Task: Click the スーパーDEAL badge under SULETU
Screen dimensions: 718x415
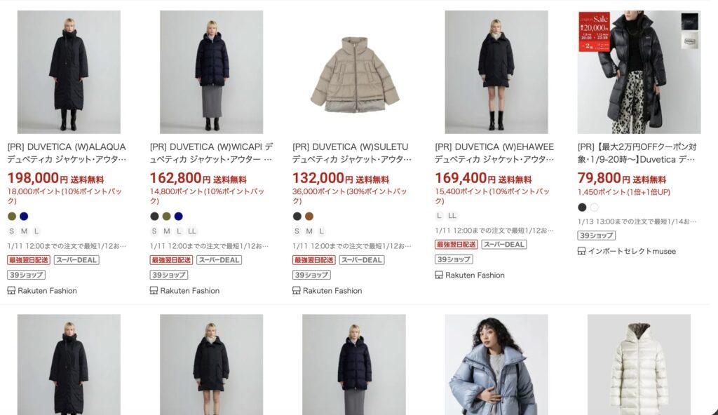Action: coord(362,259)
